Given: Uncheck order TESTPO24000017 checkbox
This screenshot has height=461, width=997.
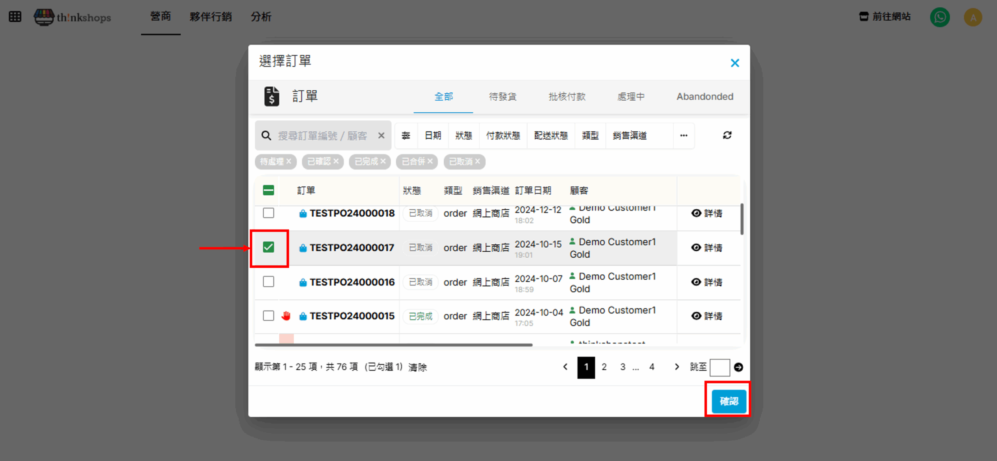Looking at the screenshot, I should point(268,247).
